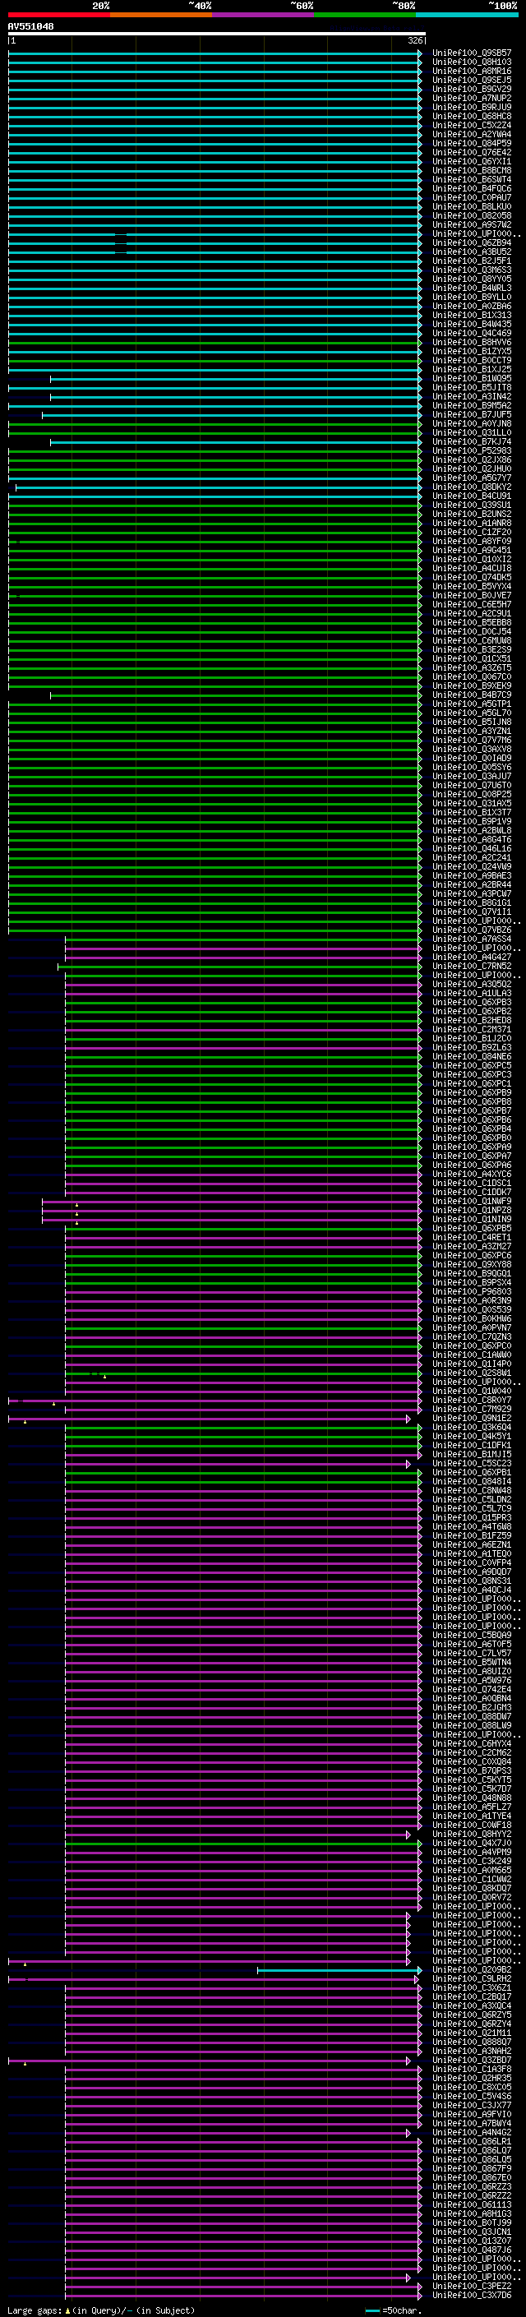Click hit label UniRef100_A7NUP2

click(472, 98)
